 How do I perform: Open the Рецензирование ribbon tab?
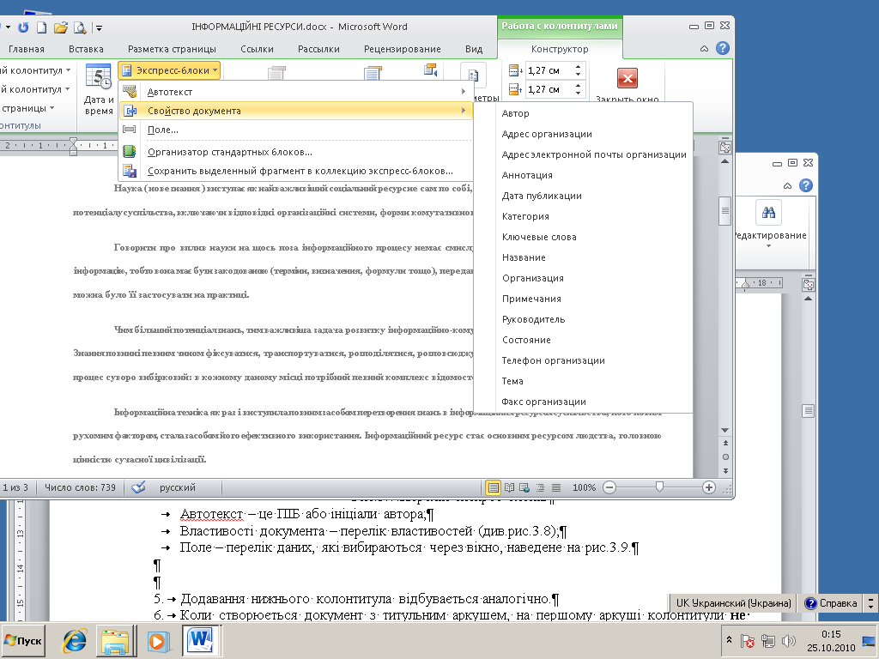pos(402,49)
